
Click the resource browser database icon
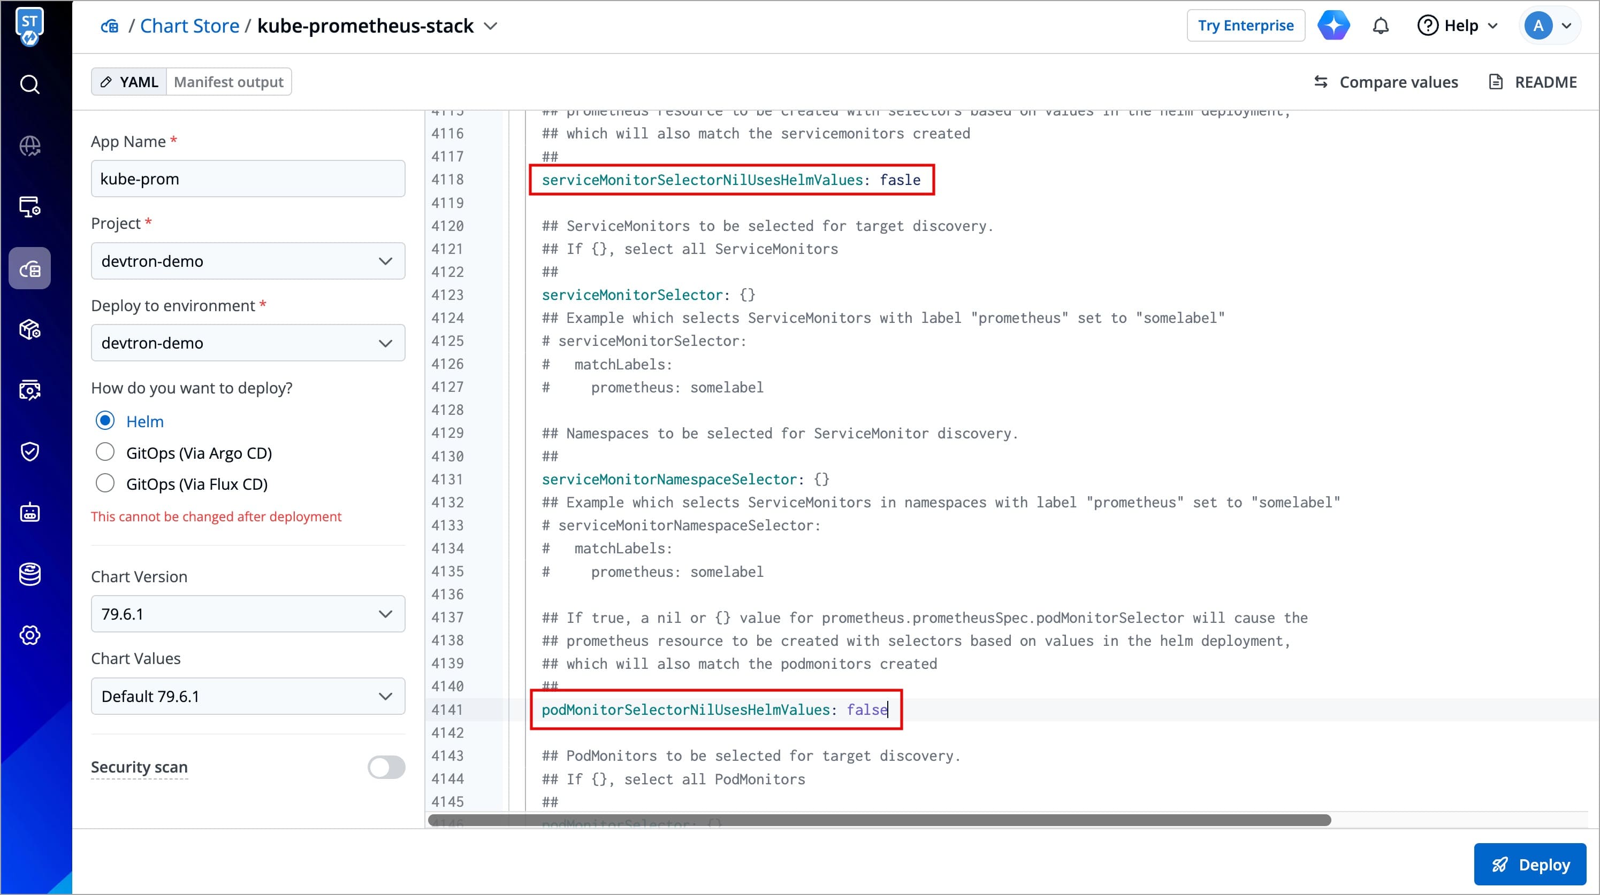click(x=29, y=574)
